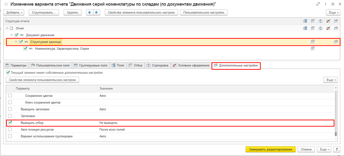Screen dimensions: 344x156
Task: Click the fields column header icon in structure
Action: (305, 21)
